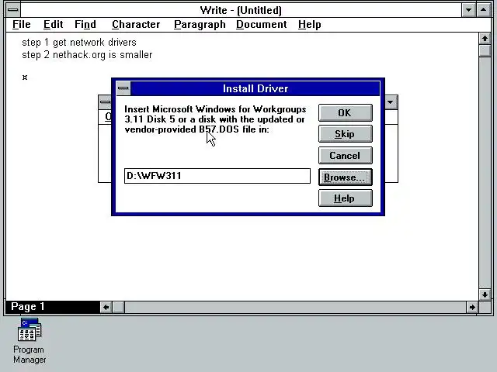Click the 'step 1 get network drivers' line
This screenshot has height=372, width=497.
click(79, 43)
